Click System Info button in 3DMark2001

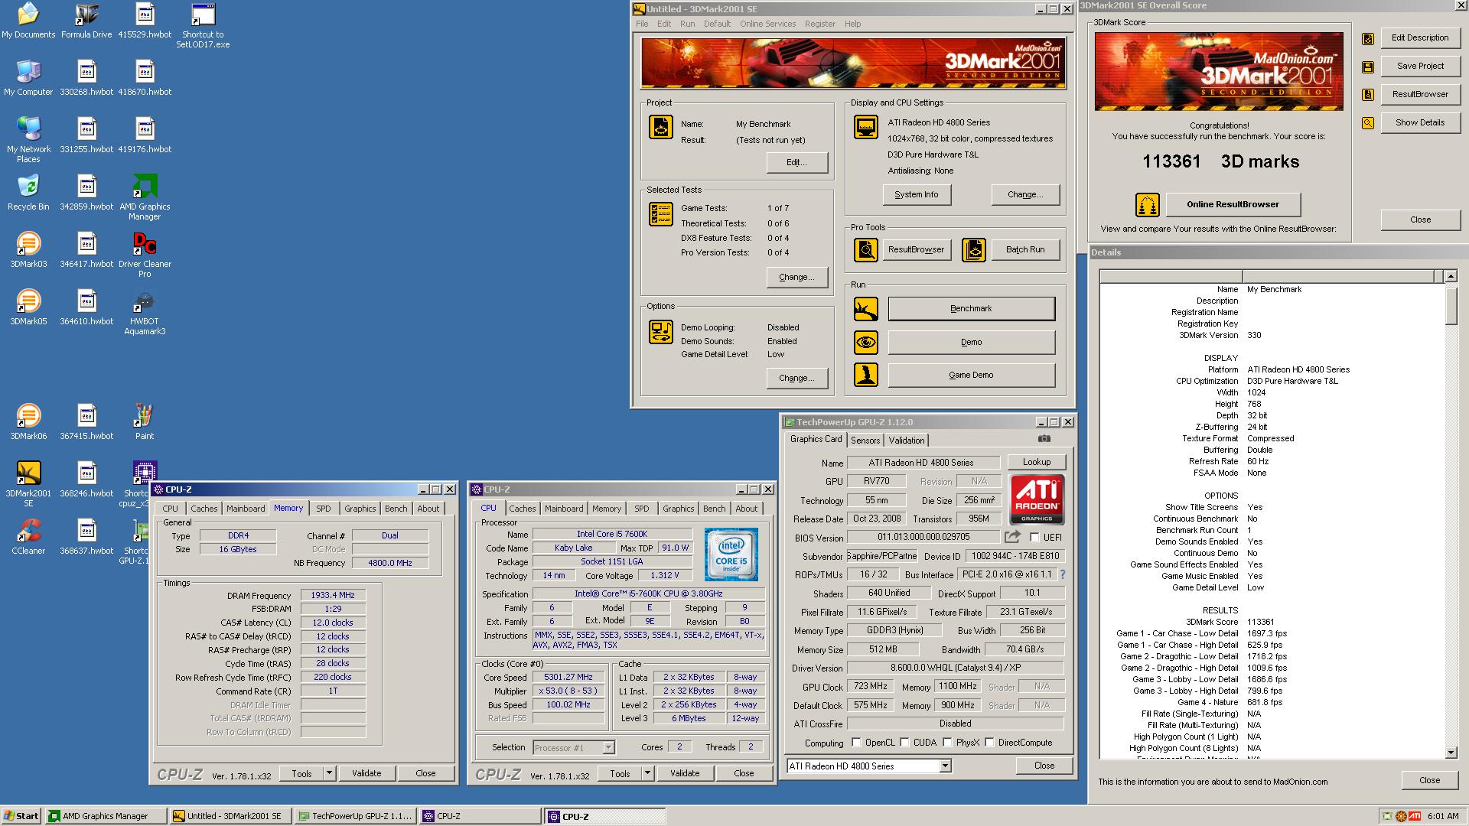pos(916,194)
